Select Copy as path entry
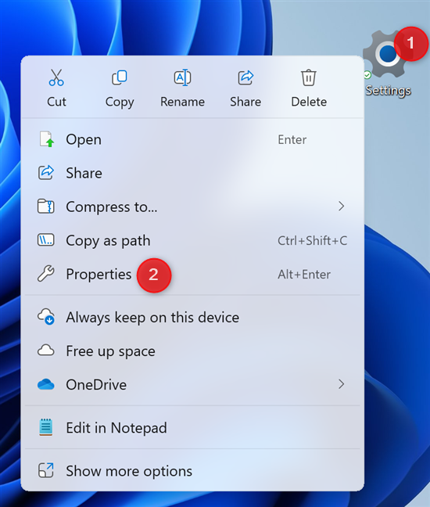430x507 pixels. (192, 240)
